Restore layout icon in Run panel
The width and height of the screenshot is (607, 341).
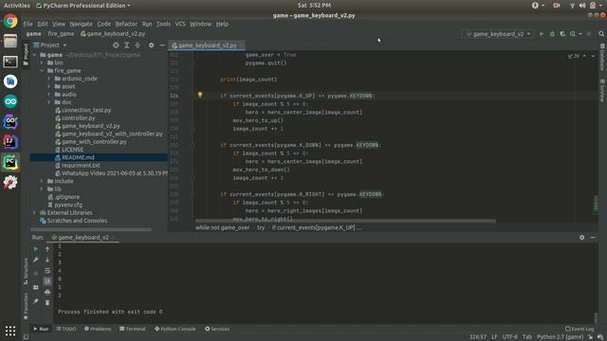[36, 288]
